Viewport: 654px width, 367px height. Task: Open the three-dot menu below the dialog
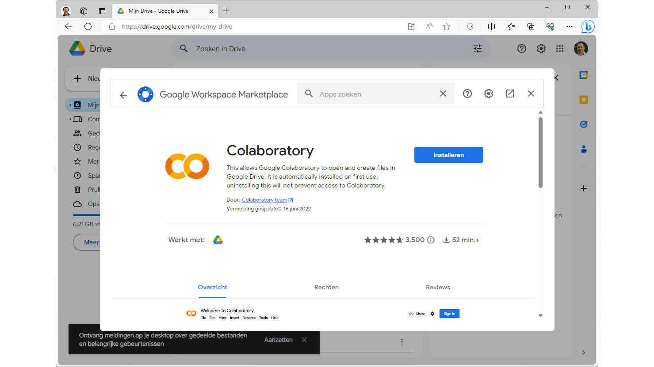pyautogui.click(x=402, y=342)
